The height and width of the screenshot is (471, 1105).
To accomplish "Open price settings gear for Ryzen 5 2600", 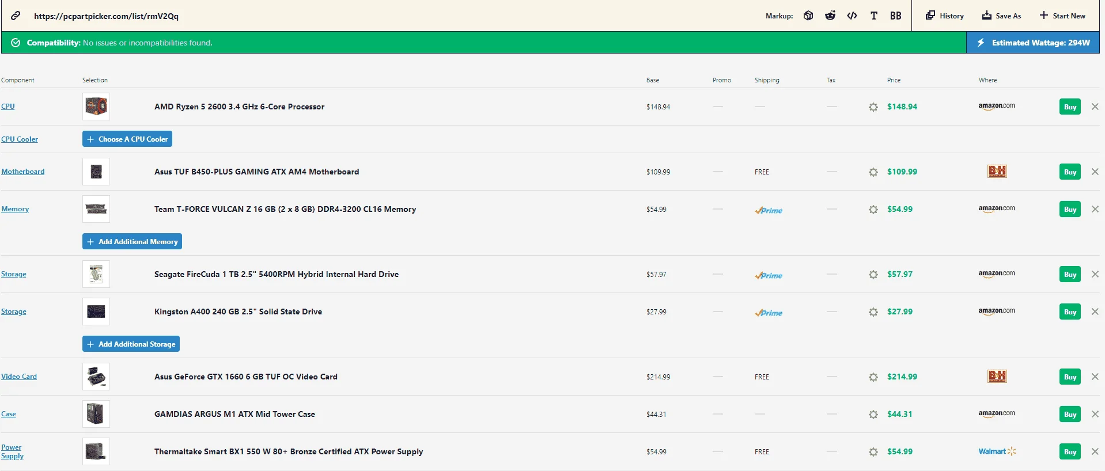I will pos(873,107).
